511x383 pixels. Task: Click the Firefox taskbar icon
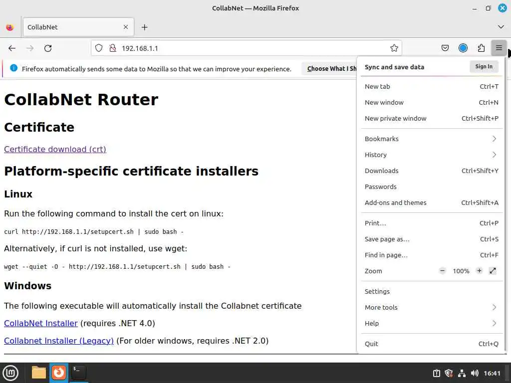click(x=59, y=373)
